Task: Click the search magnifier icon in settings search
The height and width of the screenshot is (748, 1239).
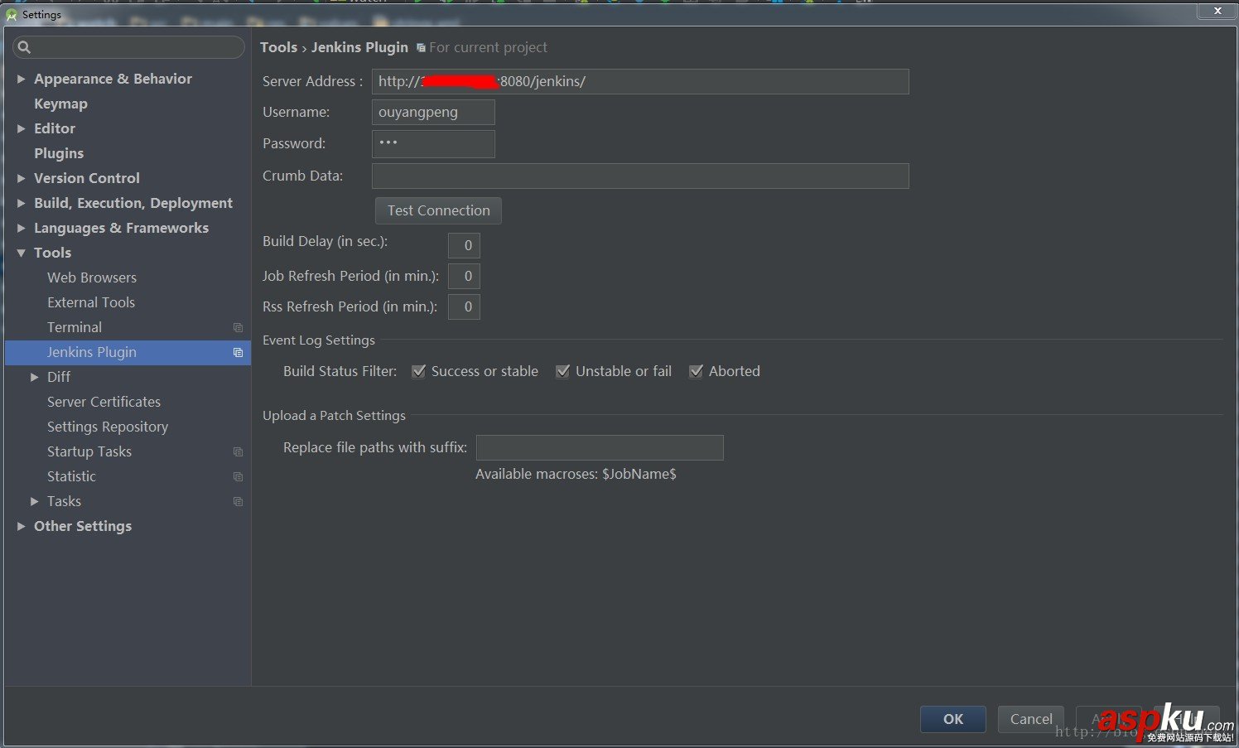Action: click(24, 47)
